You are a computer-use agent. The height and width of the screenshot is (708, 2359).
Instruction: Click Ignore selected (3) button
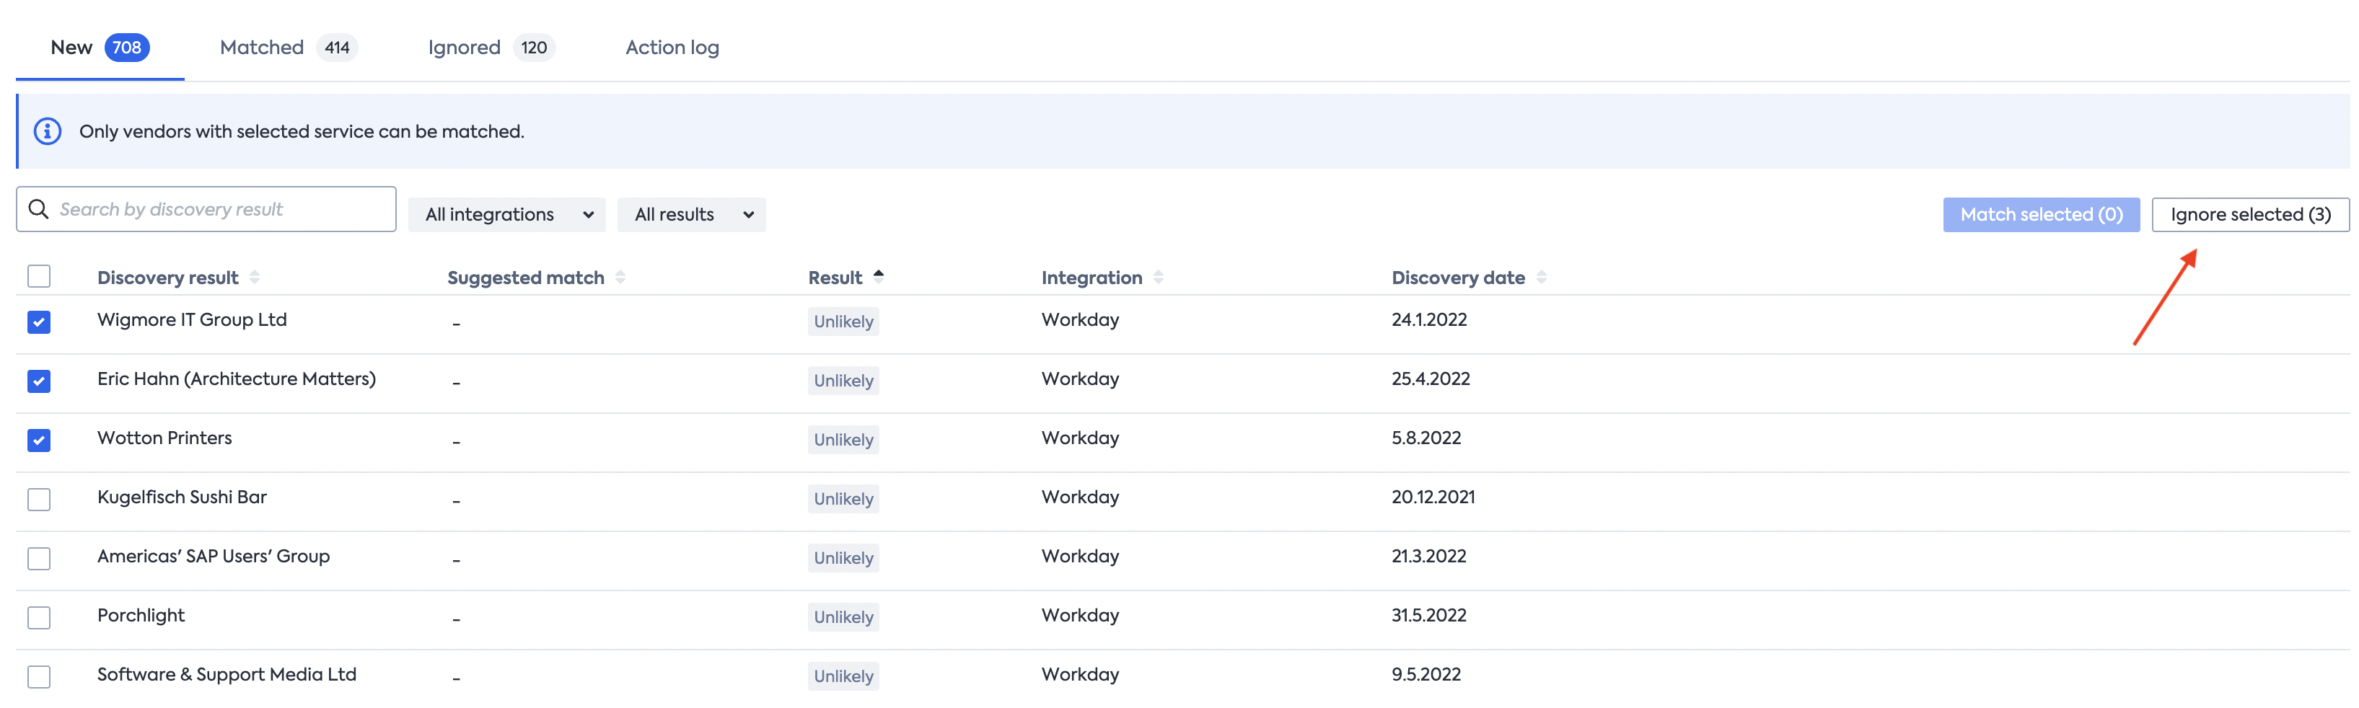pyautogui.click(x=2249, y=215)
